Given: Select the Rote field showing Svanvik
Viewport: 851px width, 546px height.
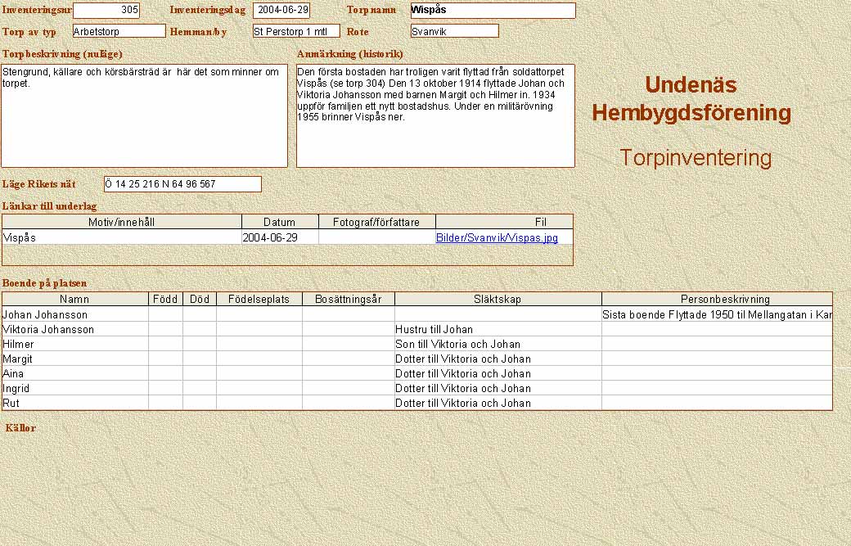Looking at the screenshot, I should (454, 31).
